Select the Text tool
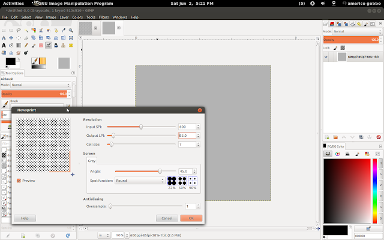 (x=4, y=46)
